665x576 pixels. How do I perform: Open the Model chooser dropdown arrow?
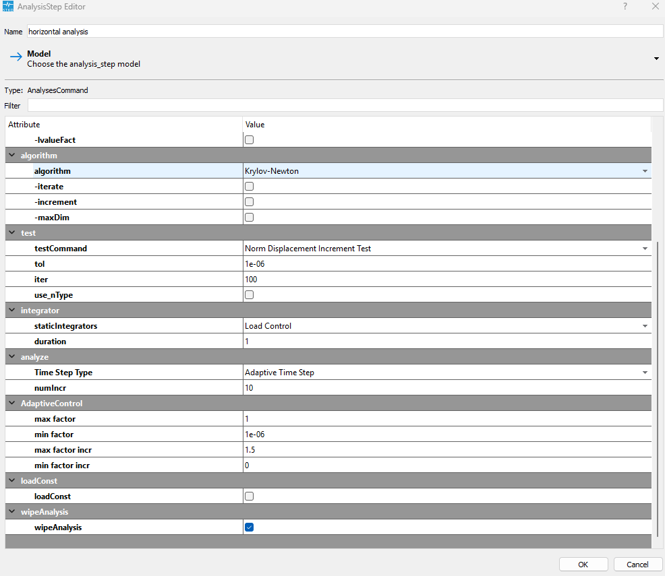click(x=656, y=59)
